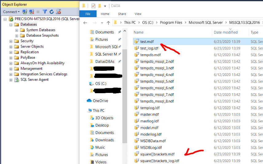Select the tempdb.mdf file
The width and height of the screenshot is (263, 164).
151,55
